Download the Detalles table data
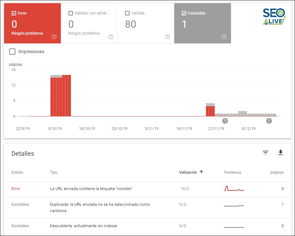295x236 pixels. [x=281, y=153]
